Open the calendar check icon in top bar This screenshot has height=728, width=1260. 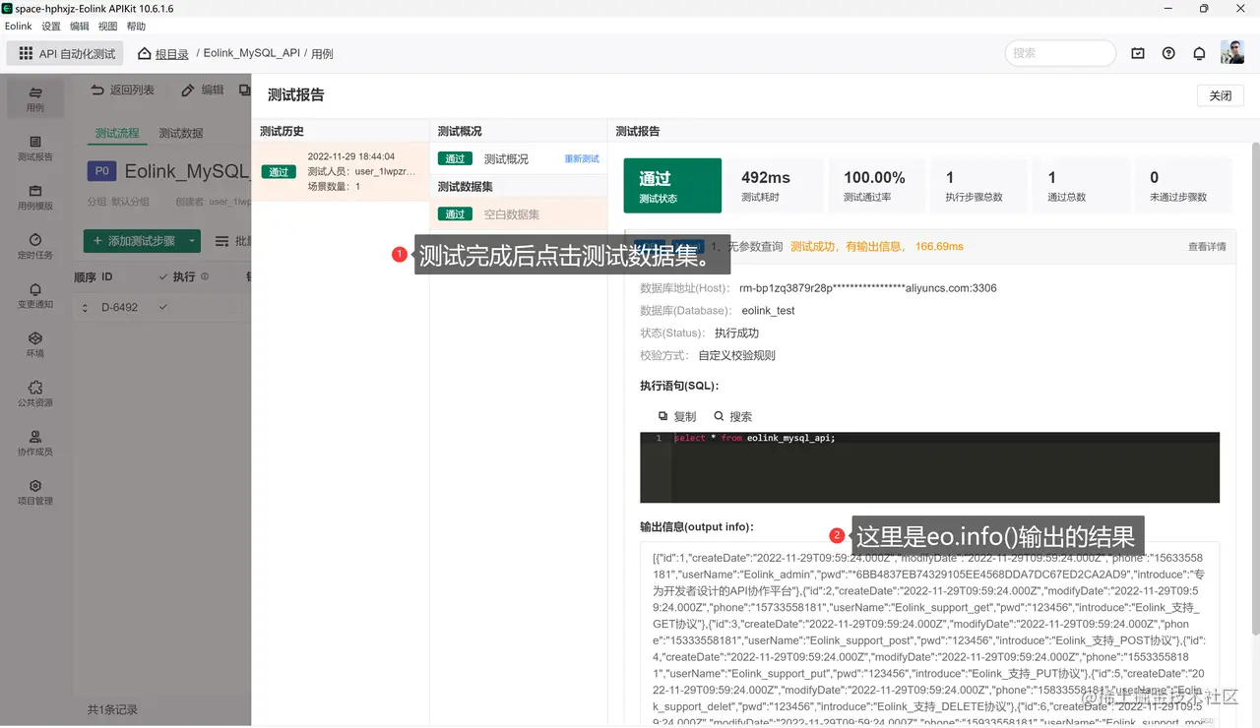tap(1138, 53)
